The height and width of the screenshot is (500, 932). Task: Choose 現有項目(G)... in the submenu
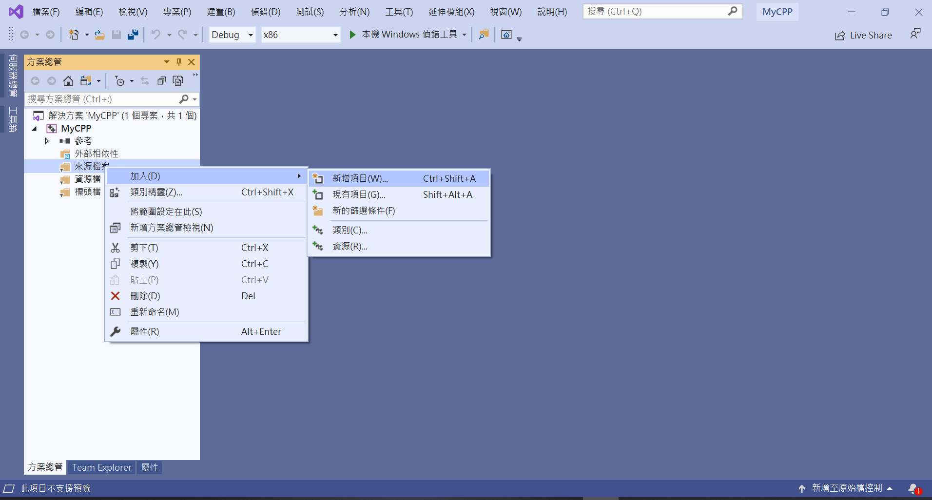359,194
